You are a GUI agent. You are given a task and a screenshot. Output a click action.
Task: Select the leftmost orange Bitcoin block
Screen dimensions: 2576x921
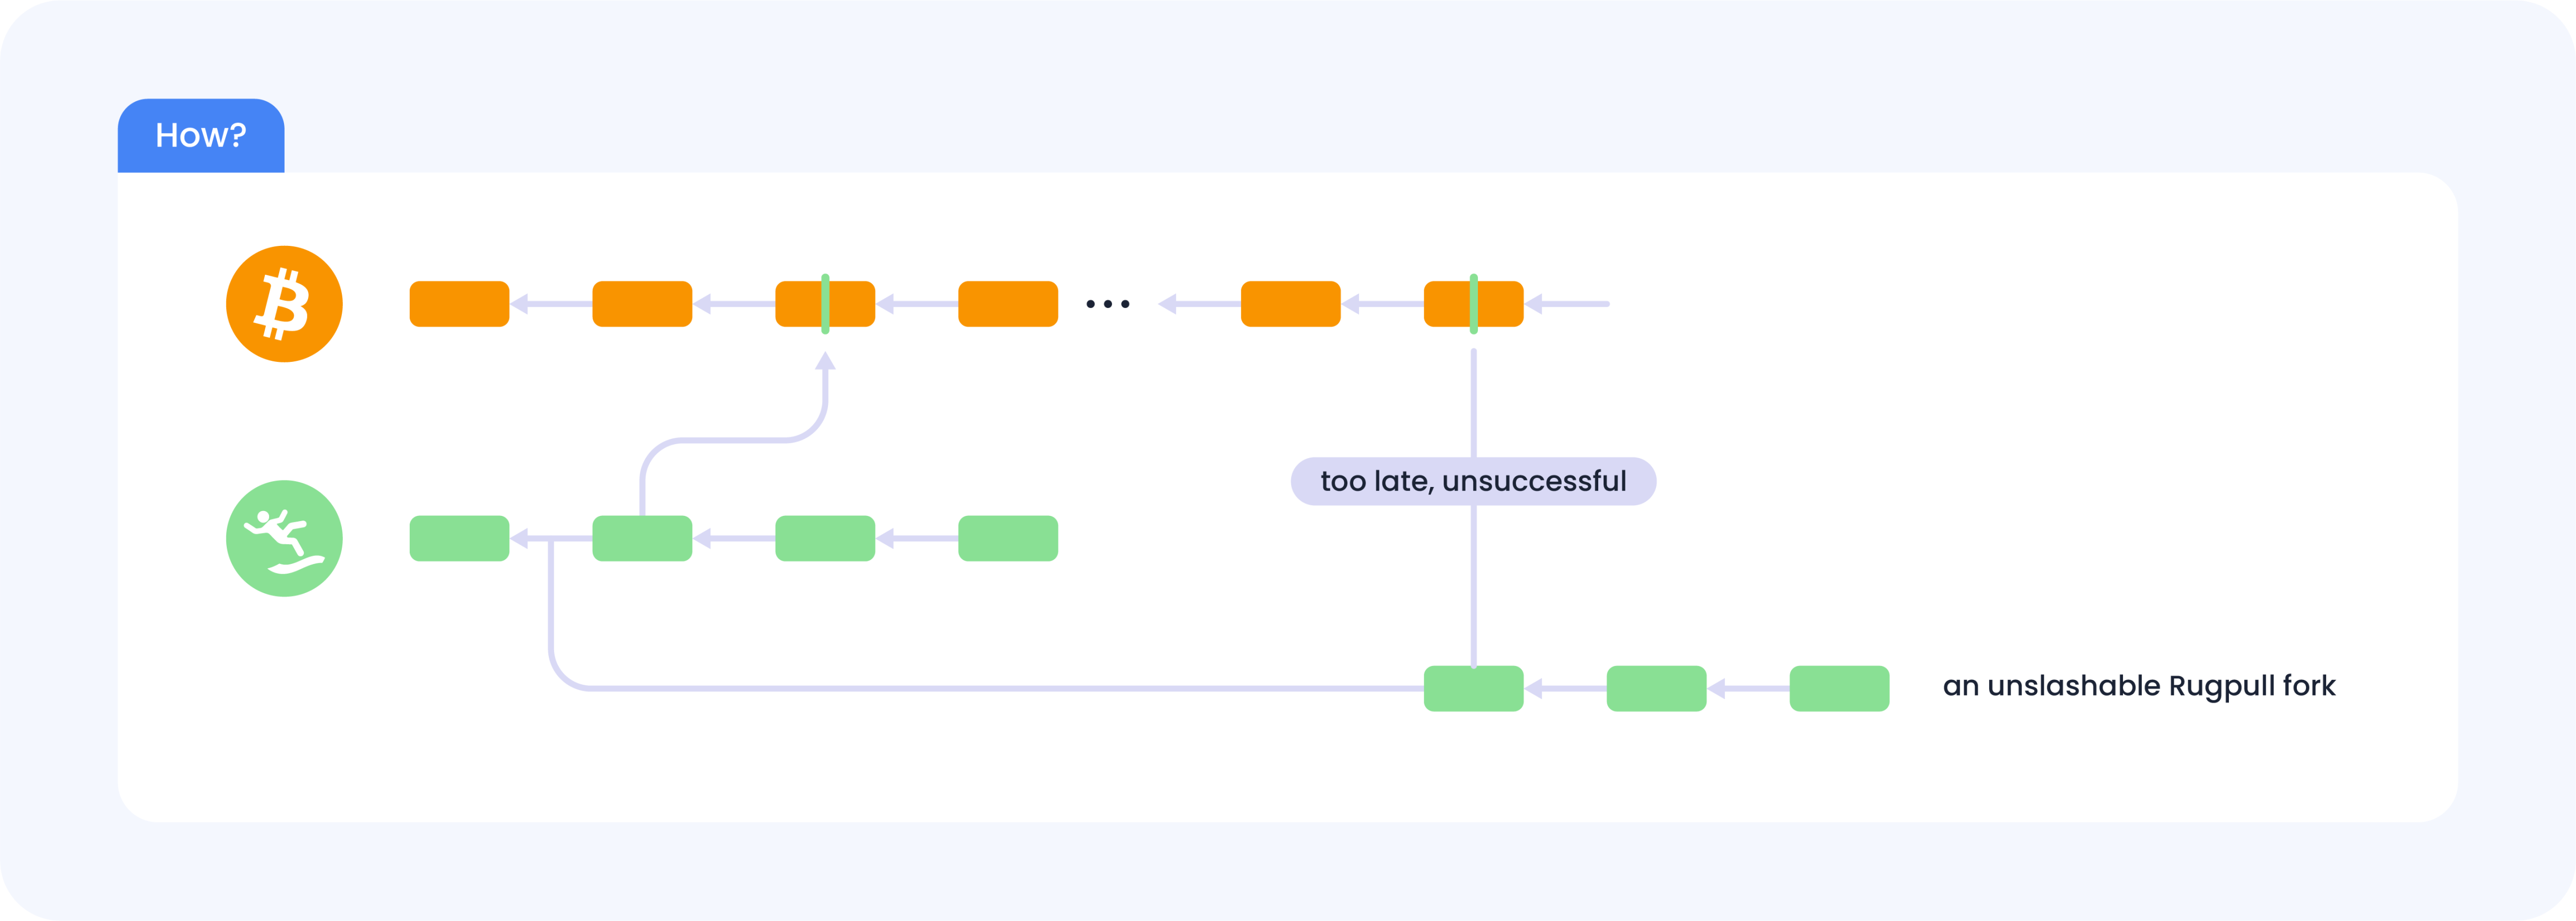[459, 304]
